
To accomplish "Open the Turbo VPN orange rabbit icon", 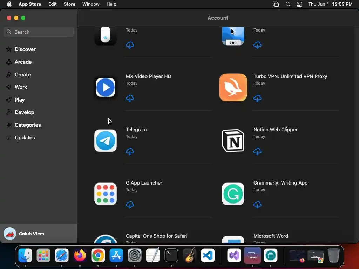I will pyautogui.click(x=233, y=87).
